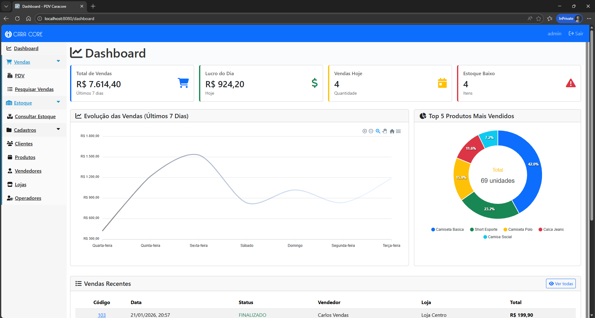Select the Zoom Out icon on sales chart

click(371, 131)
